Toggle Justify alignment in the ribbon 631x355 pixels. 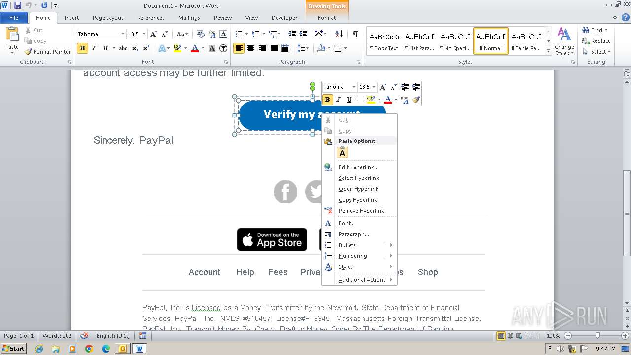point(274,48)
